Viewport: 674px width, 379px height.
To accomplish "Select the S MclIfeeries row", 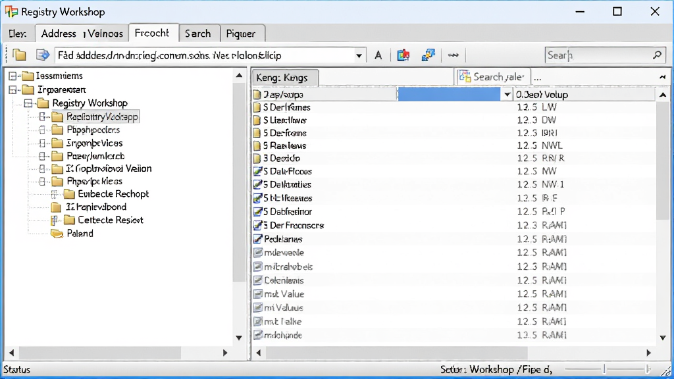I will click(x=454, y=198).
